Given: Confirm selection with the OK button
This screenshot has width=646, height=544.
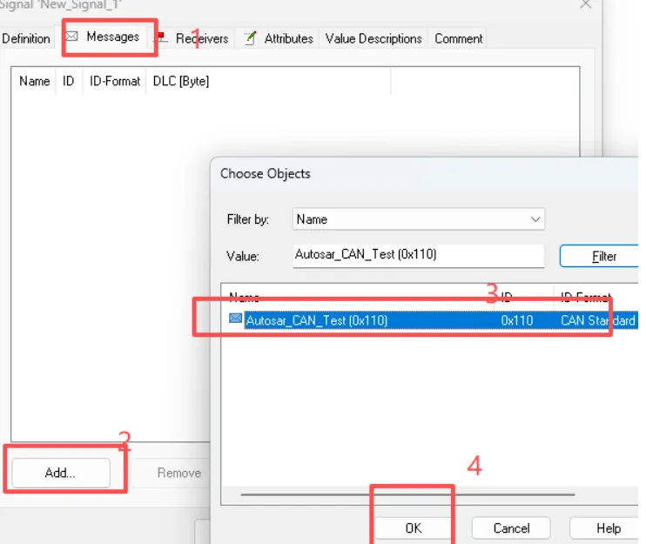Looking at the screenshot, I should [x=414, y=527].
